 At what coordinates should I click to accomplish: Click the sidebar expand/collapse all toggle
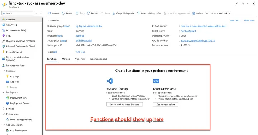point(36,13)
